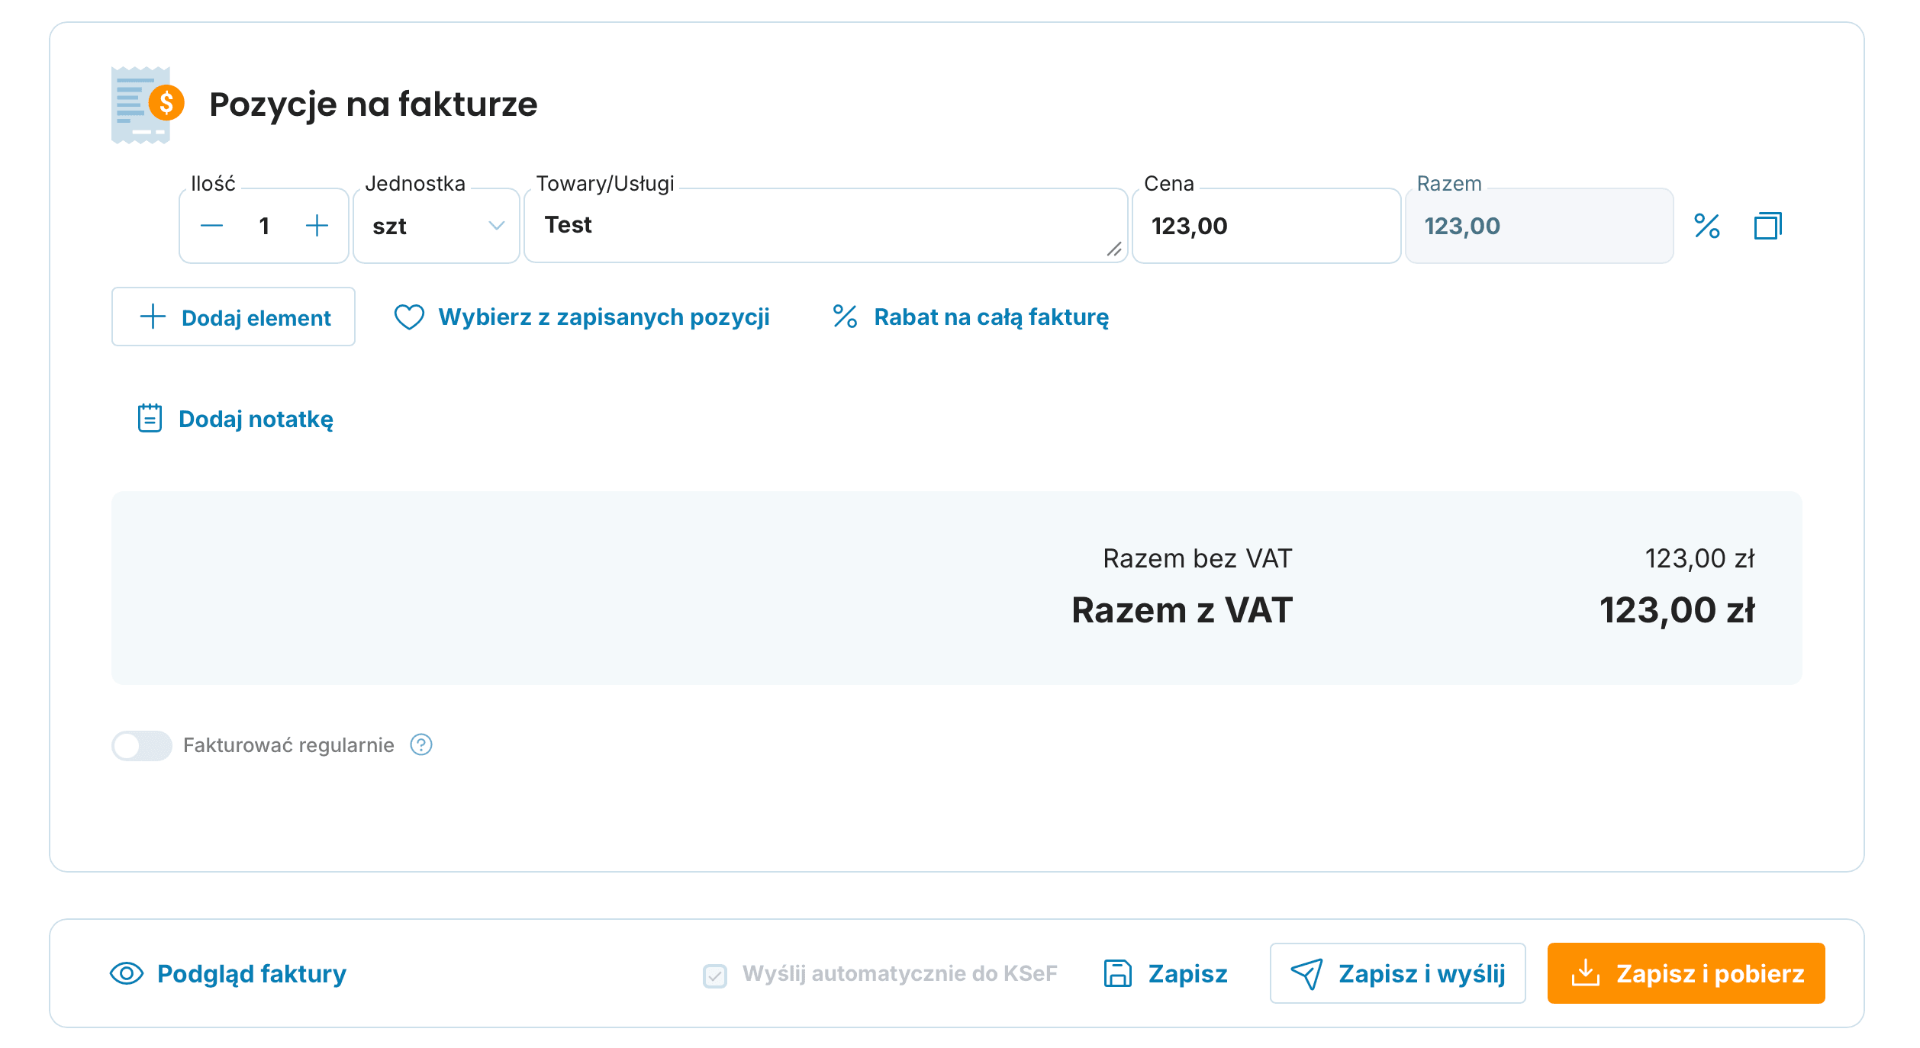Open Podgląd faktury preview
Image resolution: width=1920 pixels, height=1048 pixels.
point(228,973)
